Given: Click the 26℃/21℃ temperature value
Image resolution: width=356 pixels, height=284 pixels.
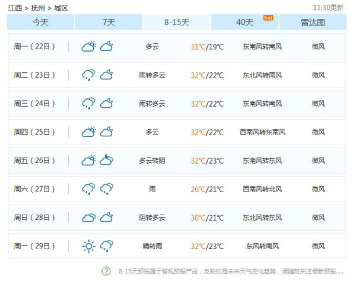Looking at the screenshot, I should (207, 189).
